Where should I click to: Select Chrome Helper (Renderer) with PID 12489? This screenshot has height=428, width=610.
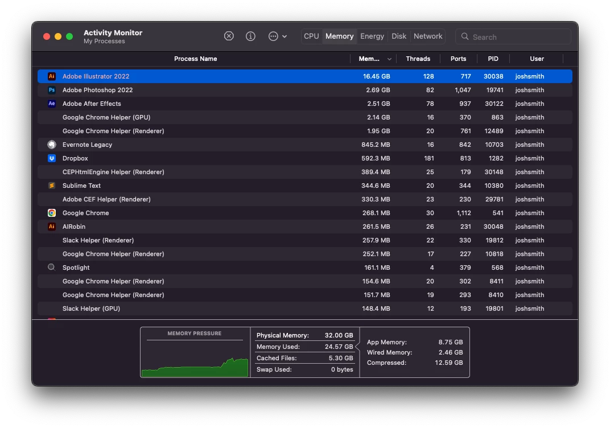tap(305, 131)
